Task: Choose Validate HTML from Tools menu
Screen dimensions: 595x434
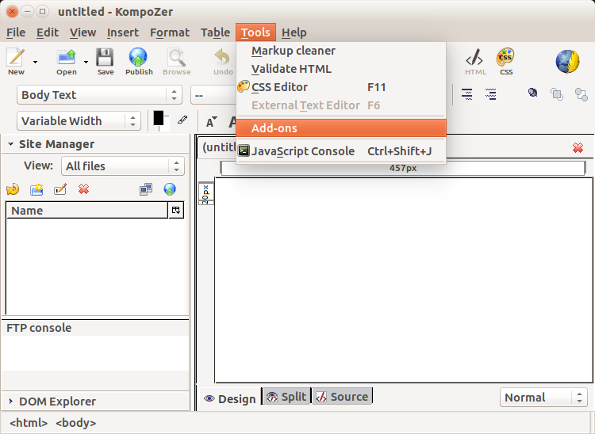Action: pos(341,69)
